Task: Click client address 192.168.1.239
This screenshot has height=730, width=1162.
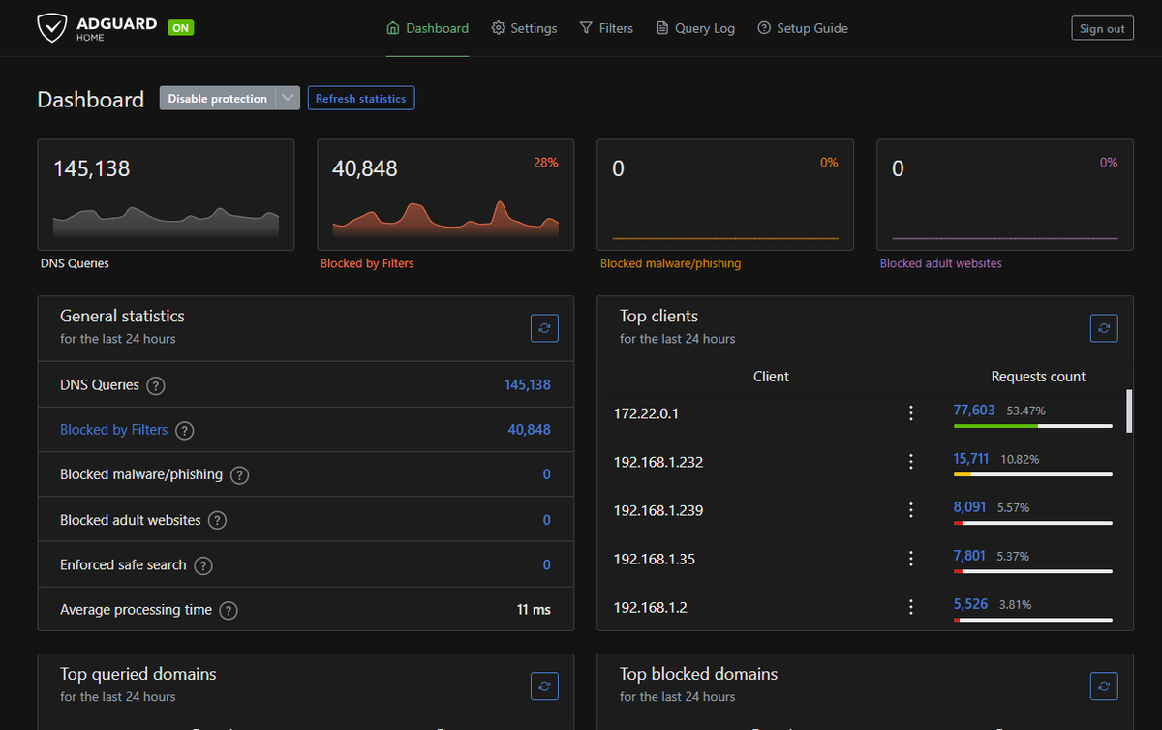Action: (x=658, y=510)
